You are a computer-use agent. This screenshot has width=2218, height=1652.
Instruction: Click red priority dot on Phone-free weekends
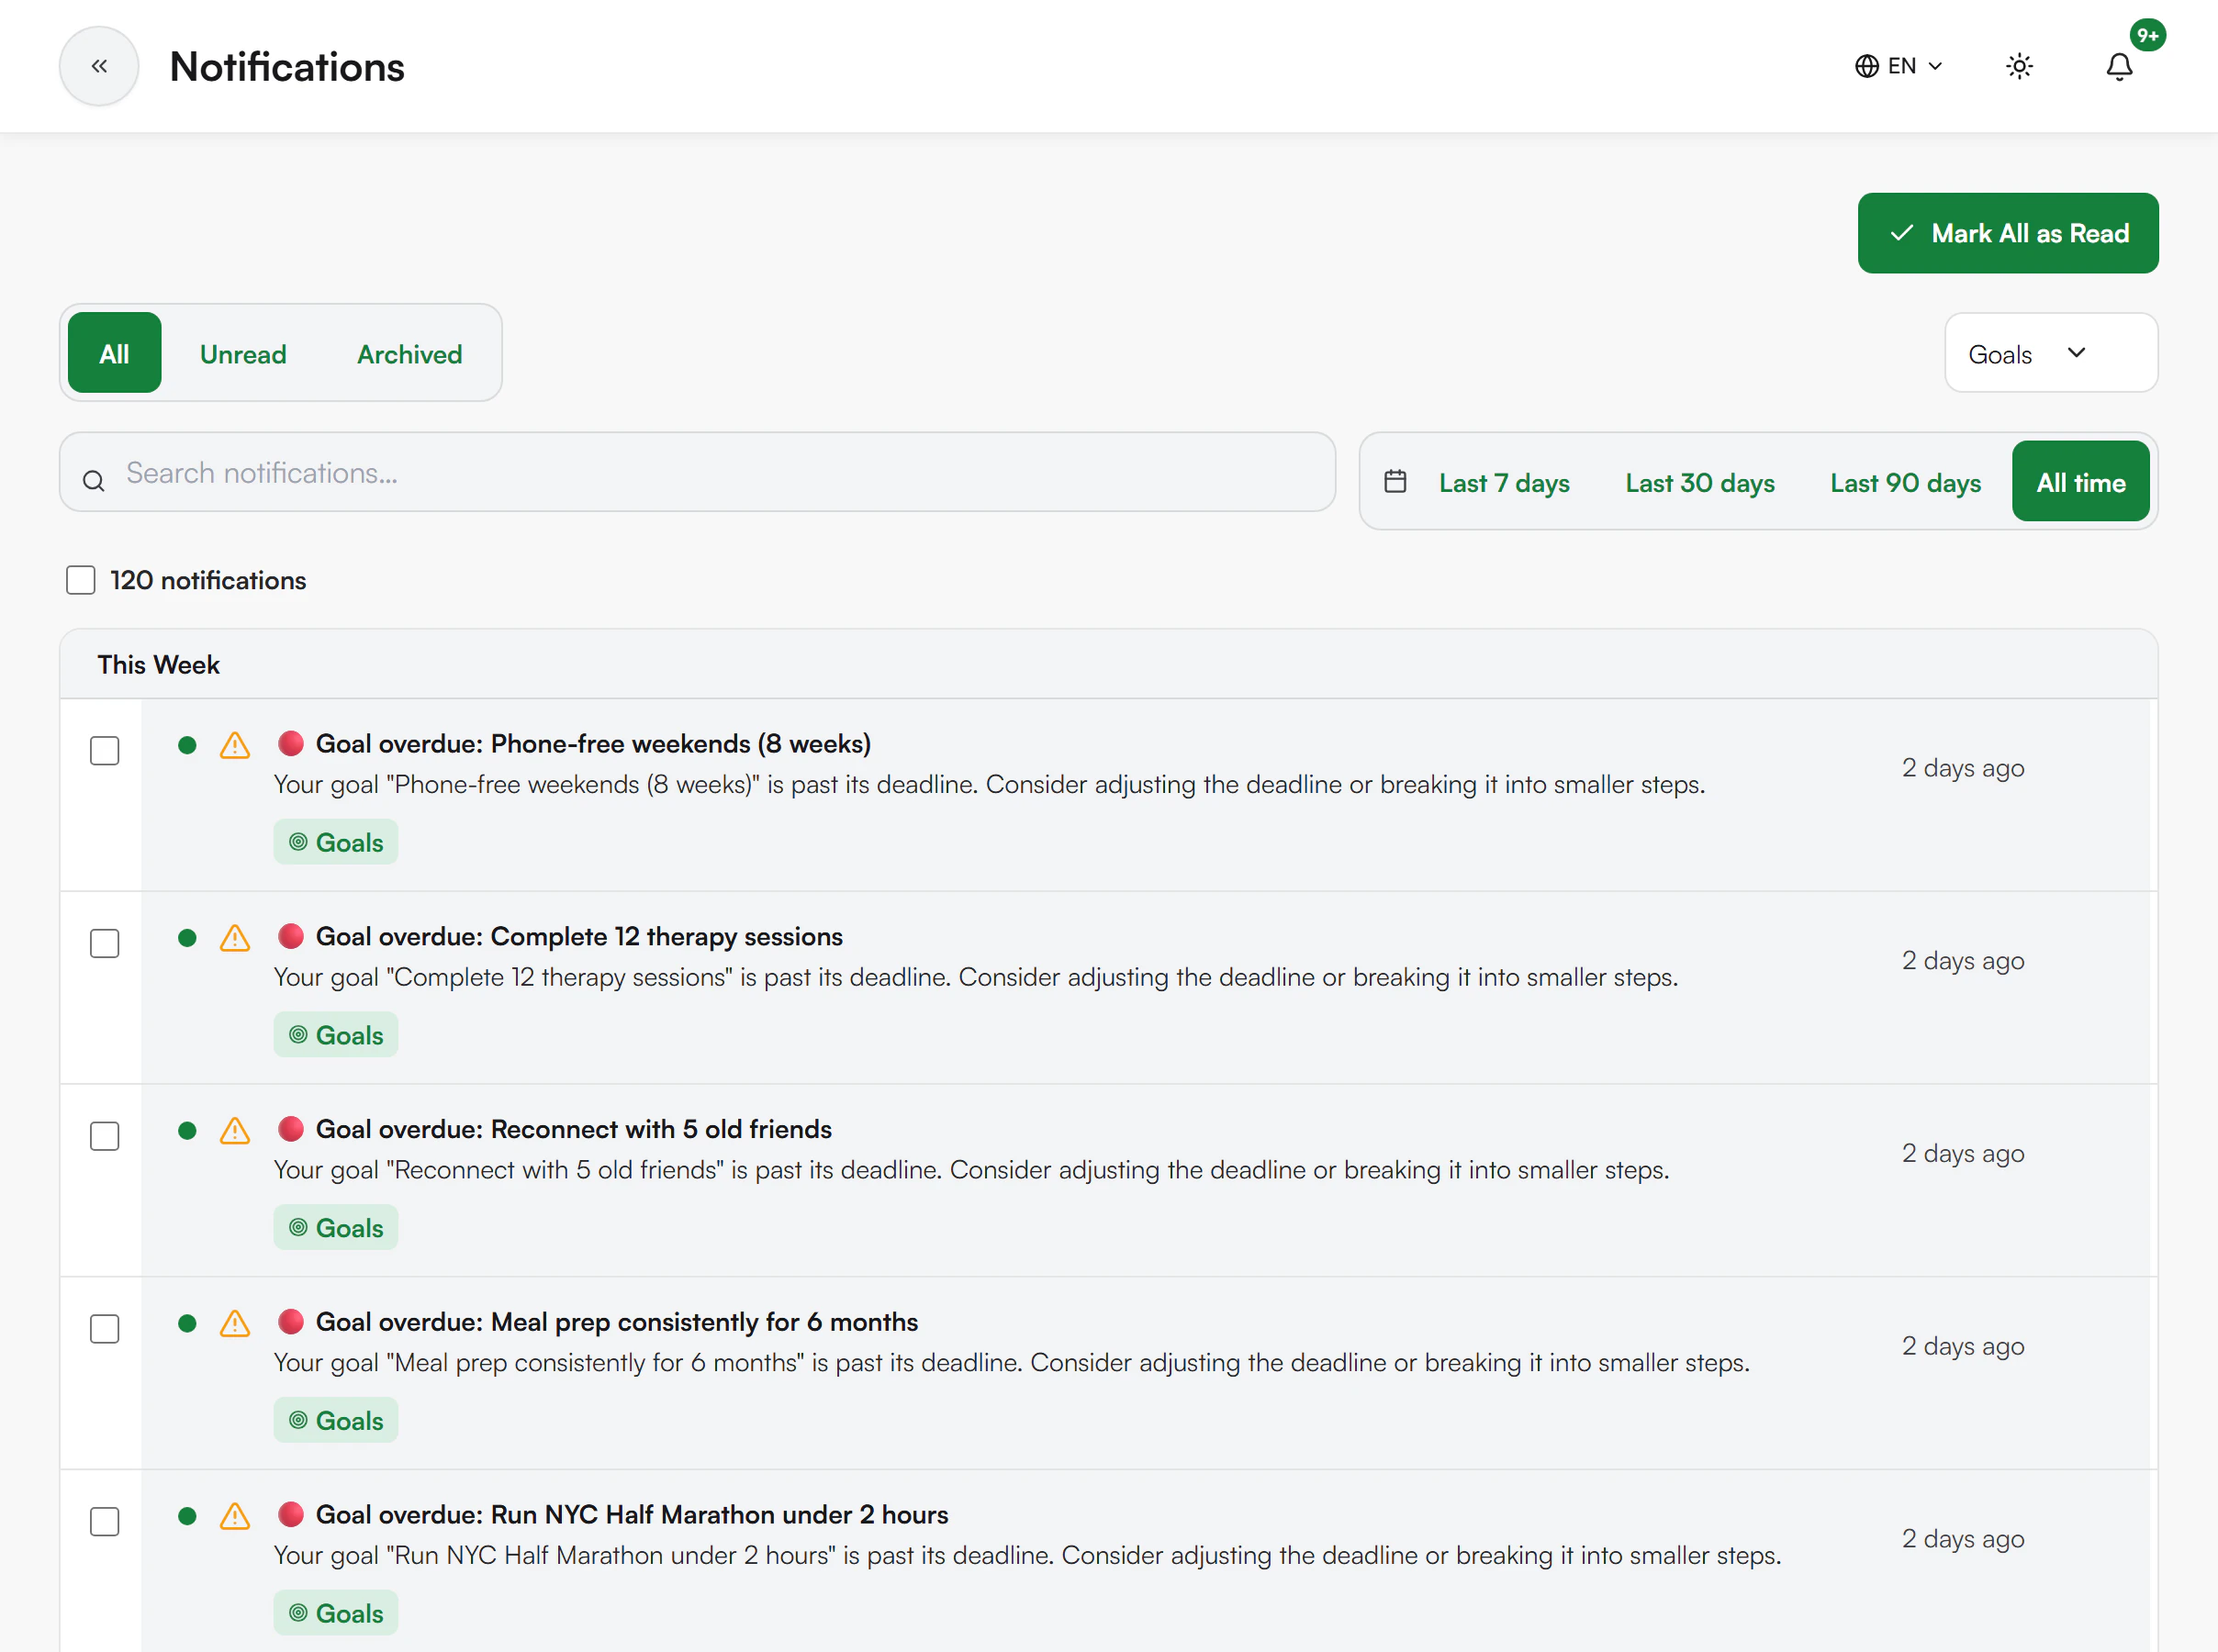[x=290, y=743]
